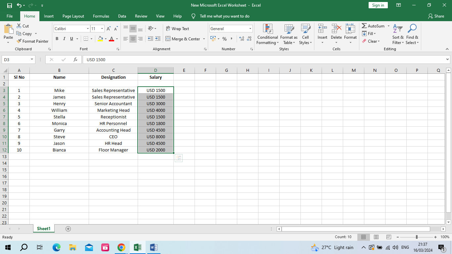Switch to the Insert tab
The height and width of the screenshot is (254, 452).
[x=49, y=16]
